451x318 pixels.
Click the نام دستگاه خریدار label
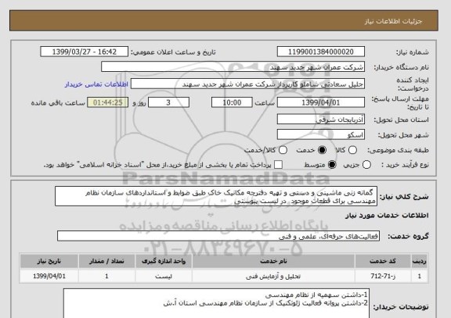tap(401, 67)
